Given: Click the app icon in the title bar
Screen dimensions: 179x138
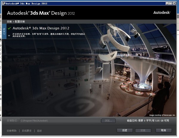Looking at the screenshot, I should click(3, 3).
